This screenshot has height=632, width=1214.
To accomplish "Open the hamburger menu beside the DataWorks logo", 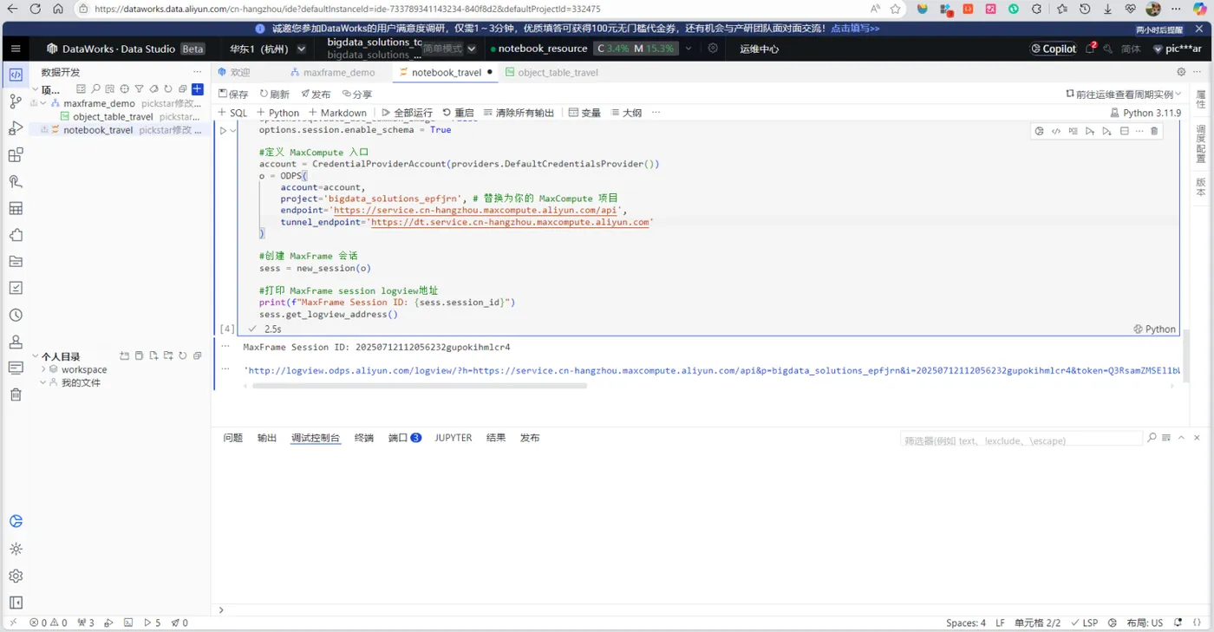I will [x=16, y=49].
